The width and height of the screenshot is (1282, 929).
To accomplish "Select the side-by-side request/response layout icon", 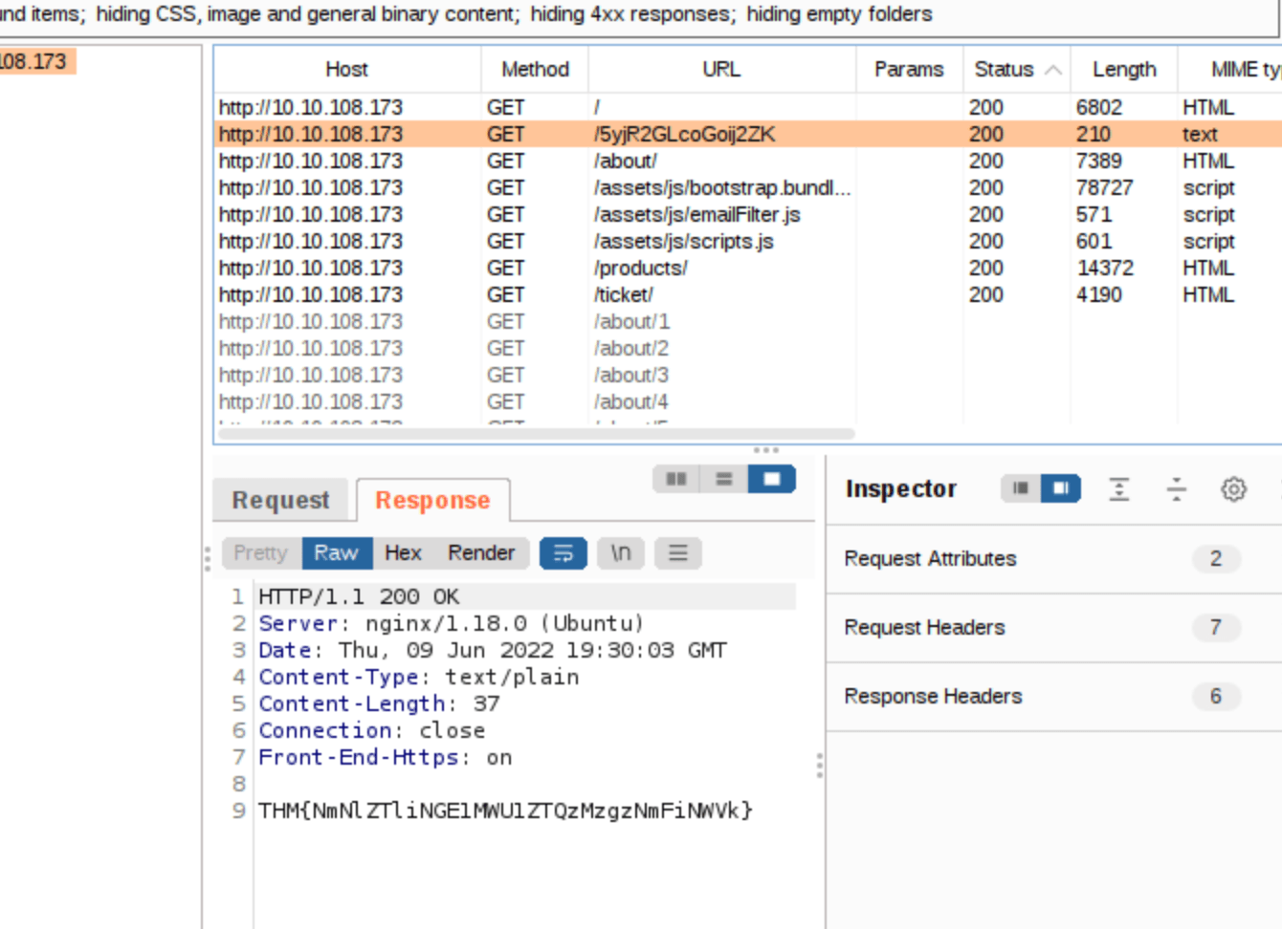I will click(x=677, y=479).
